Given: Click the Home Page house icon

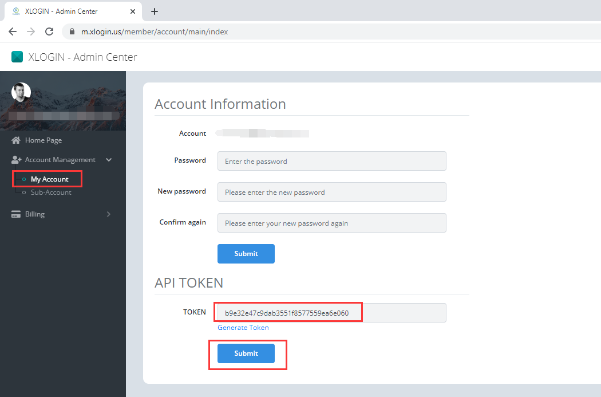Looking at the screenshot, I should click(15, 140).
